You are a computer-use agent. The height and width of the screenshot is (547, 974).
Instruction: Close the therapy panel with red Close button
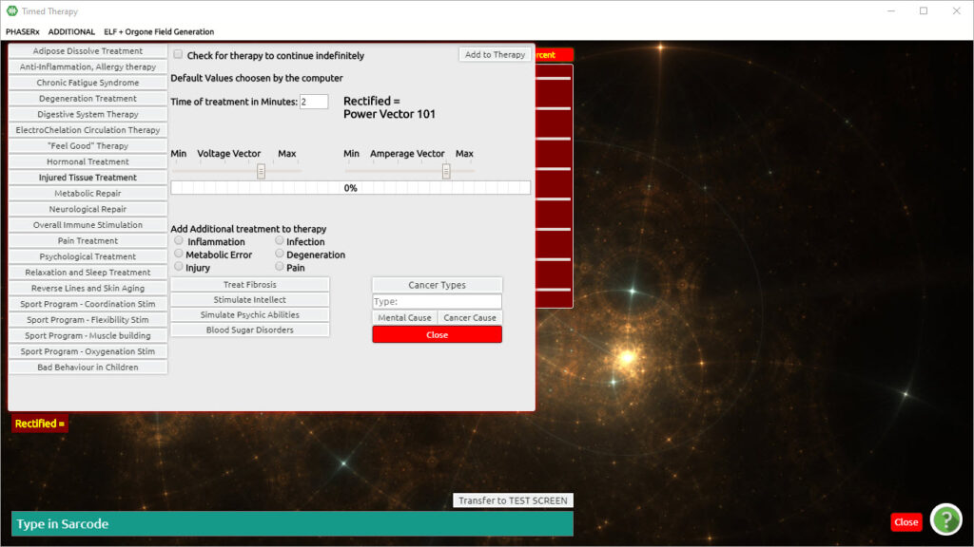click(437, 334)
